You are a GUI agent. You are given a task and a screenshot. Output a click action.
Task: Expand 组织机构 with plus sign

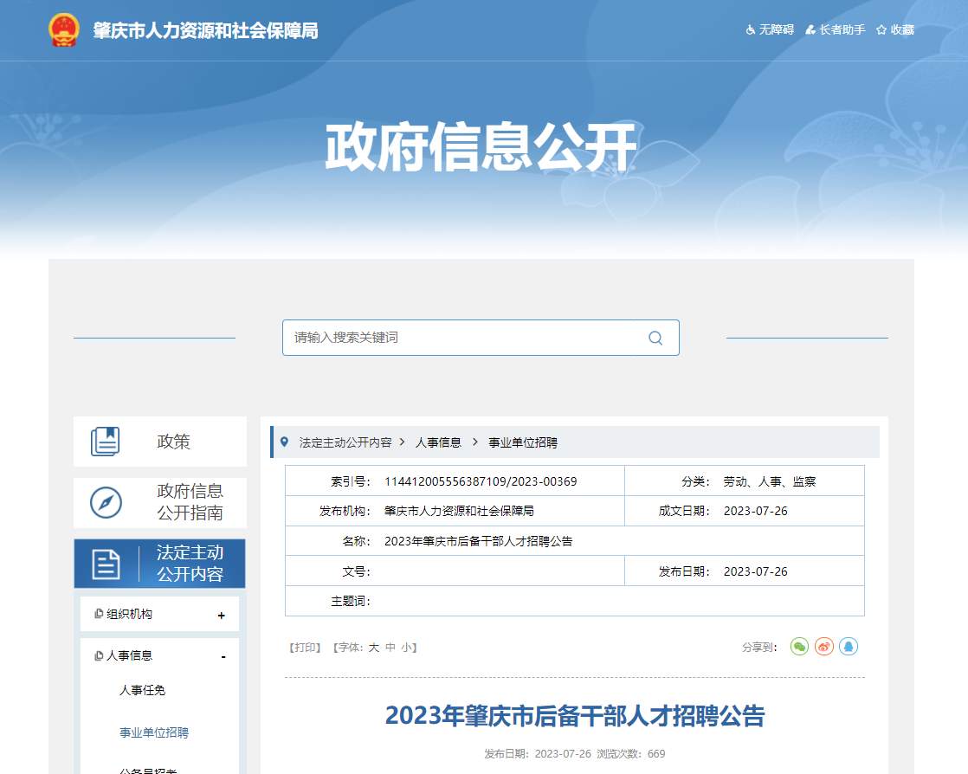(222, 615)
